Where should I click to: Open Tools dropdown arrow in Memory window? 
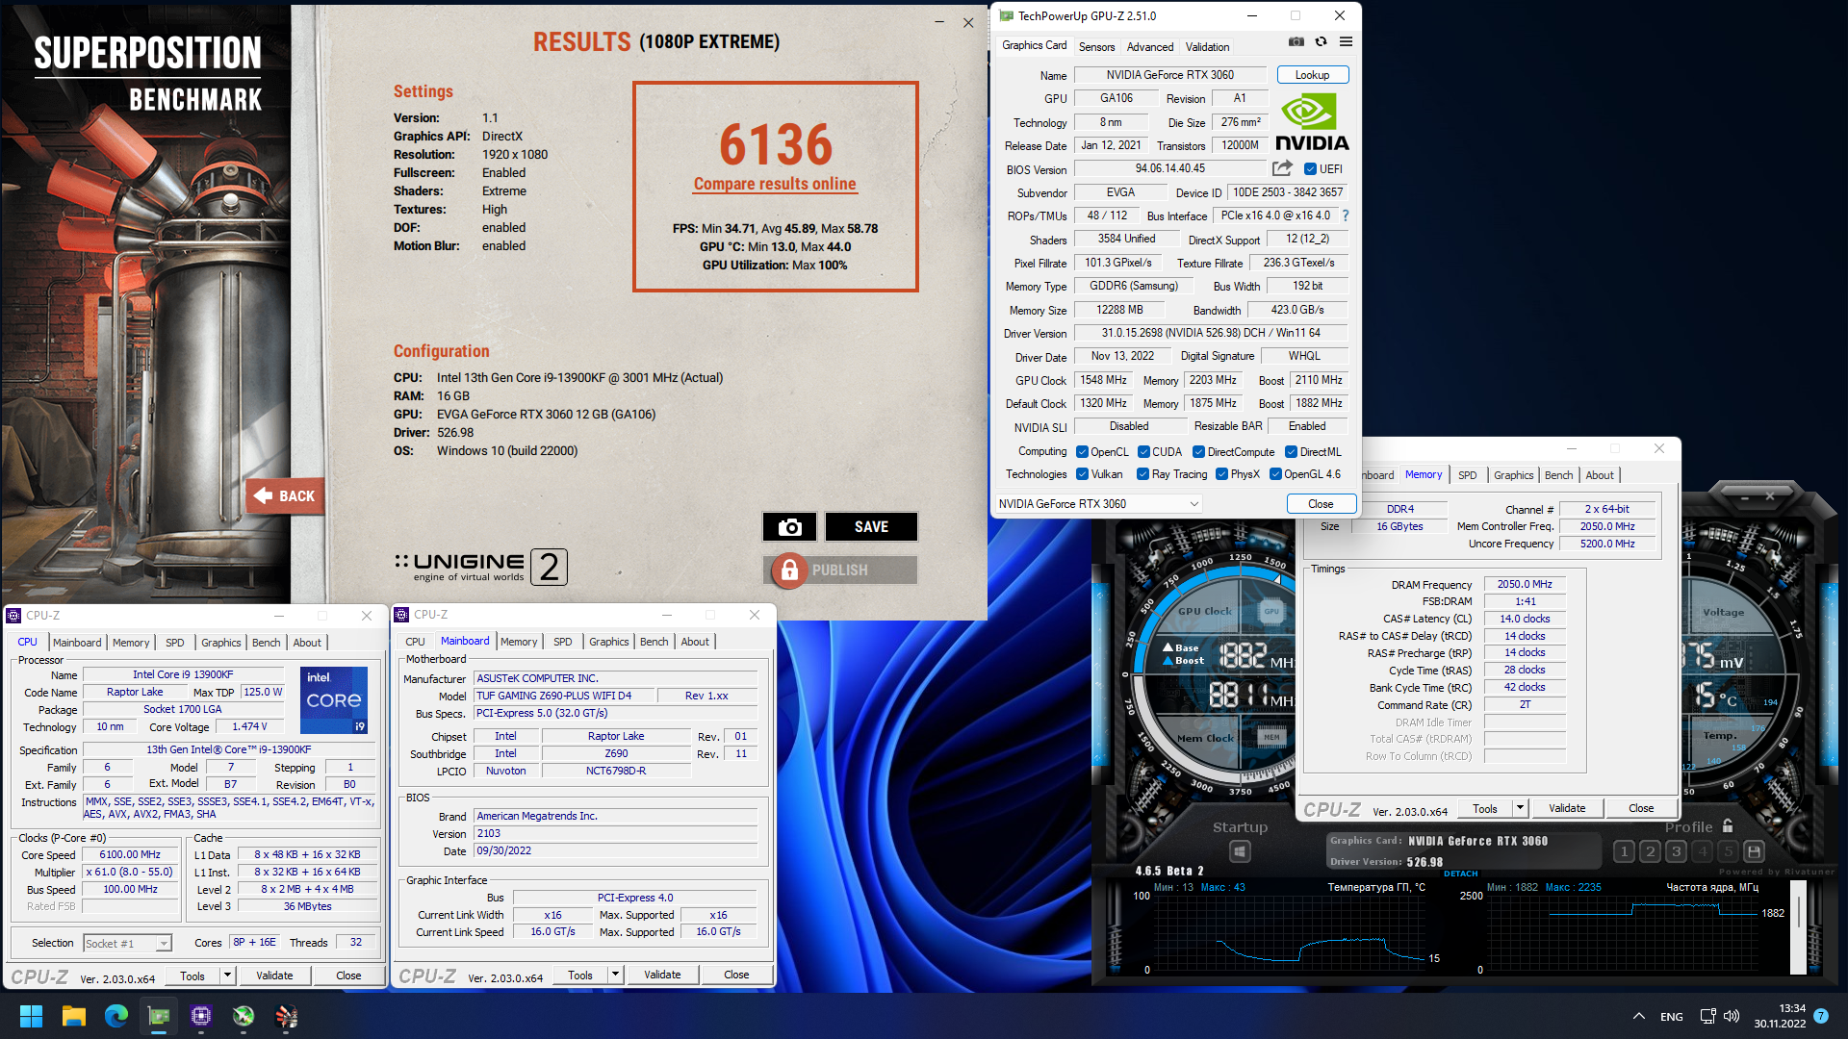[x=1520, y=808]
